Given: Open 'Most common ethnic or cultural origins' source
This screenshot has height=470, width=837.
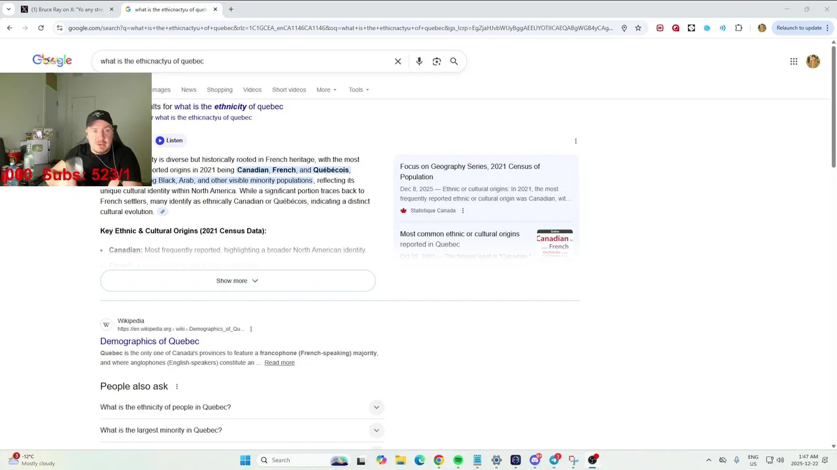Looking at the screenshot, I should tap(460, 239).
